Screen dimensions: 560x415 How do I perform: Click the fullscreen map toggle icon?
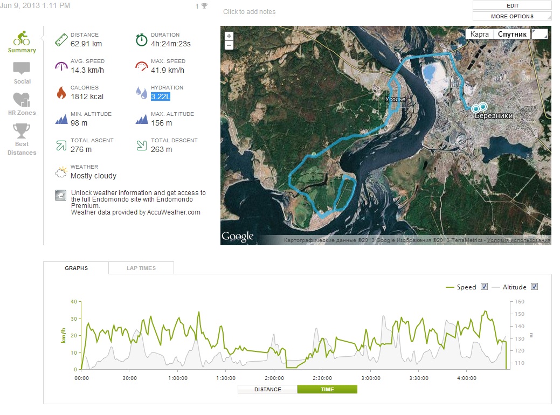click(540, 34)
